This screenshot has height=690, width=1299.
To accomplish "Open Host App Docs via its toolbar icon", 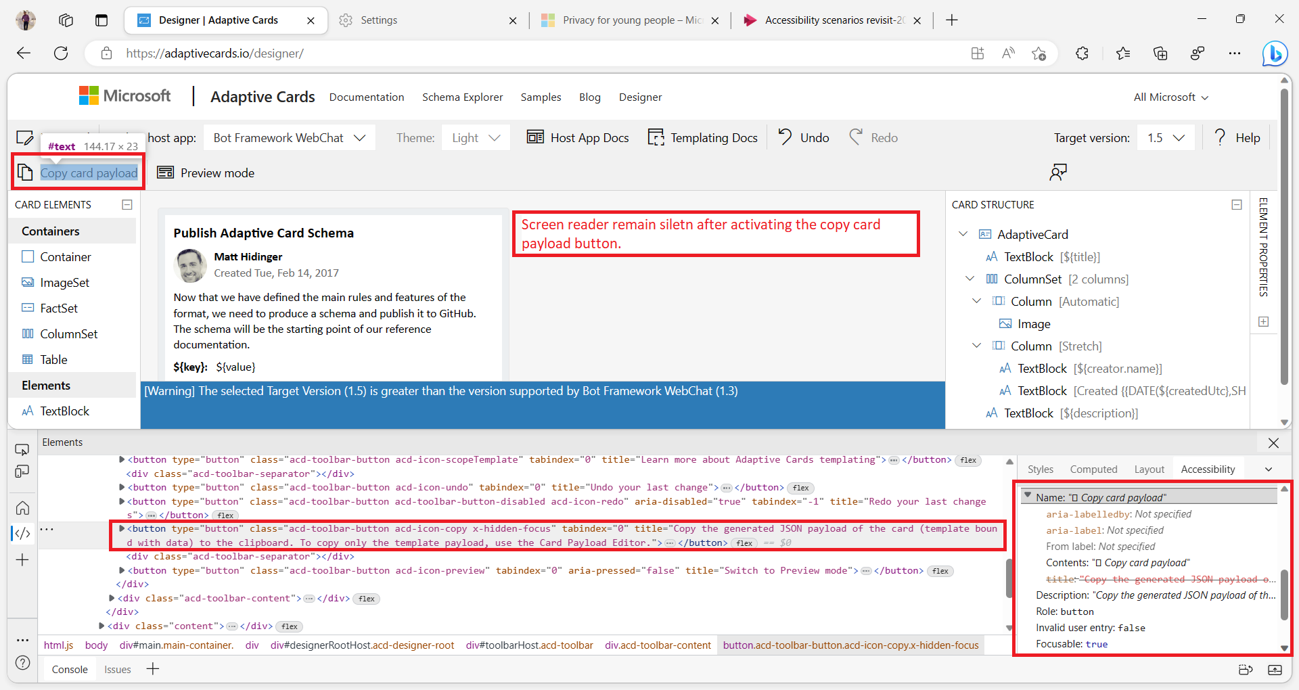I will click(x=534, y=137).
